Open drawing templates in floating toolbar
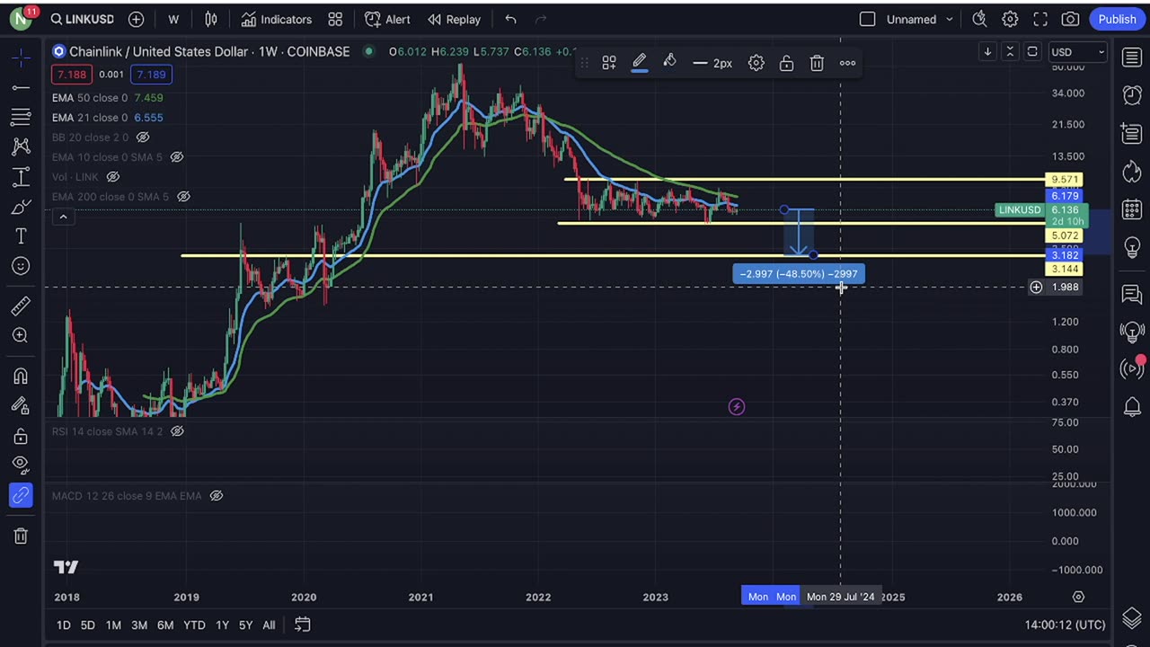The width and height of the screenshot is (1150, 647). coord(609,63)
